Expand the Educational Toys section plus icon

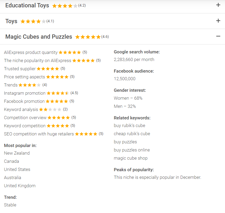point(218,5)
